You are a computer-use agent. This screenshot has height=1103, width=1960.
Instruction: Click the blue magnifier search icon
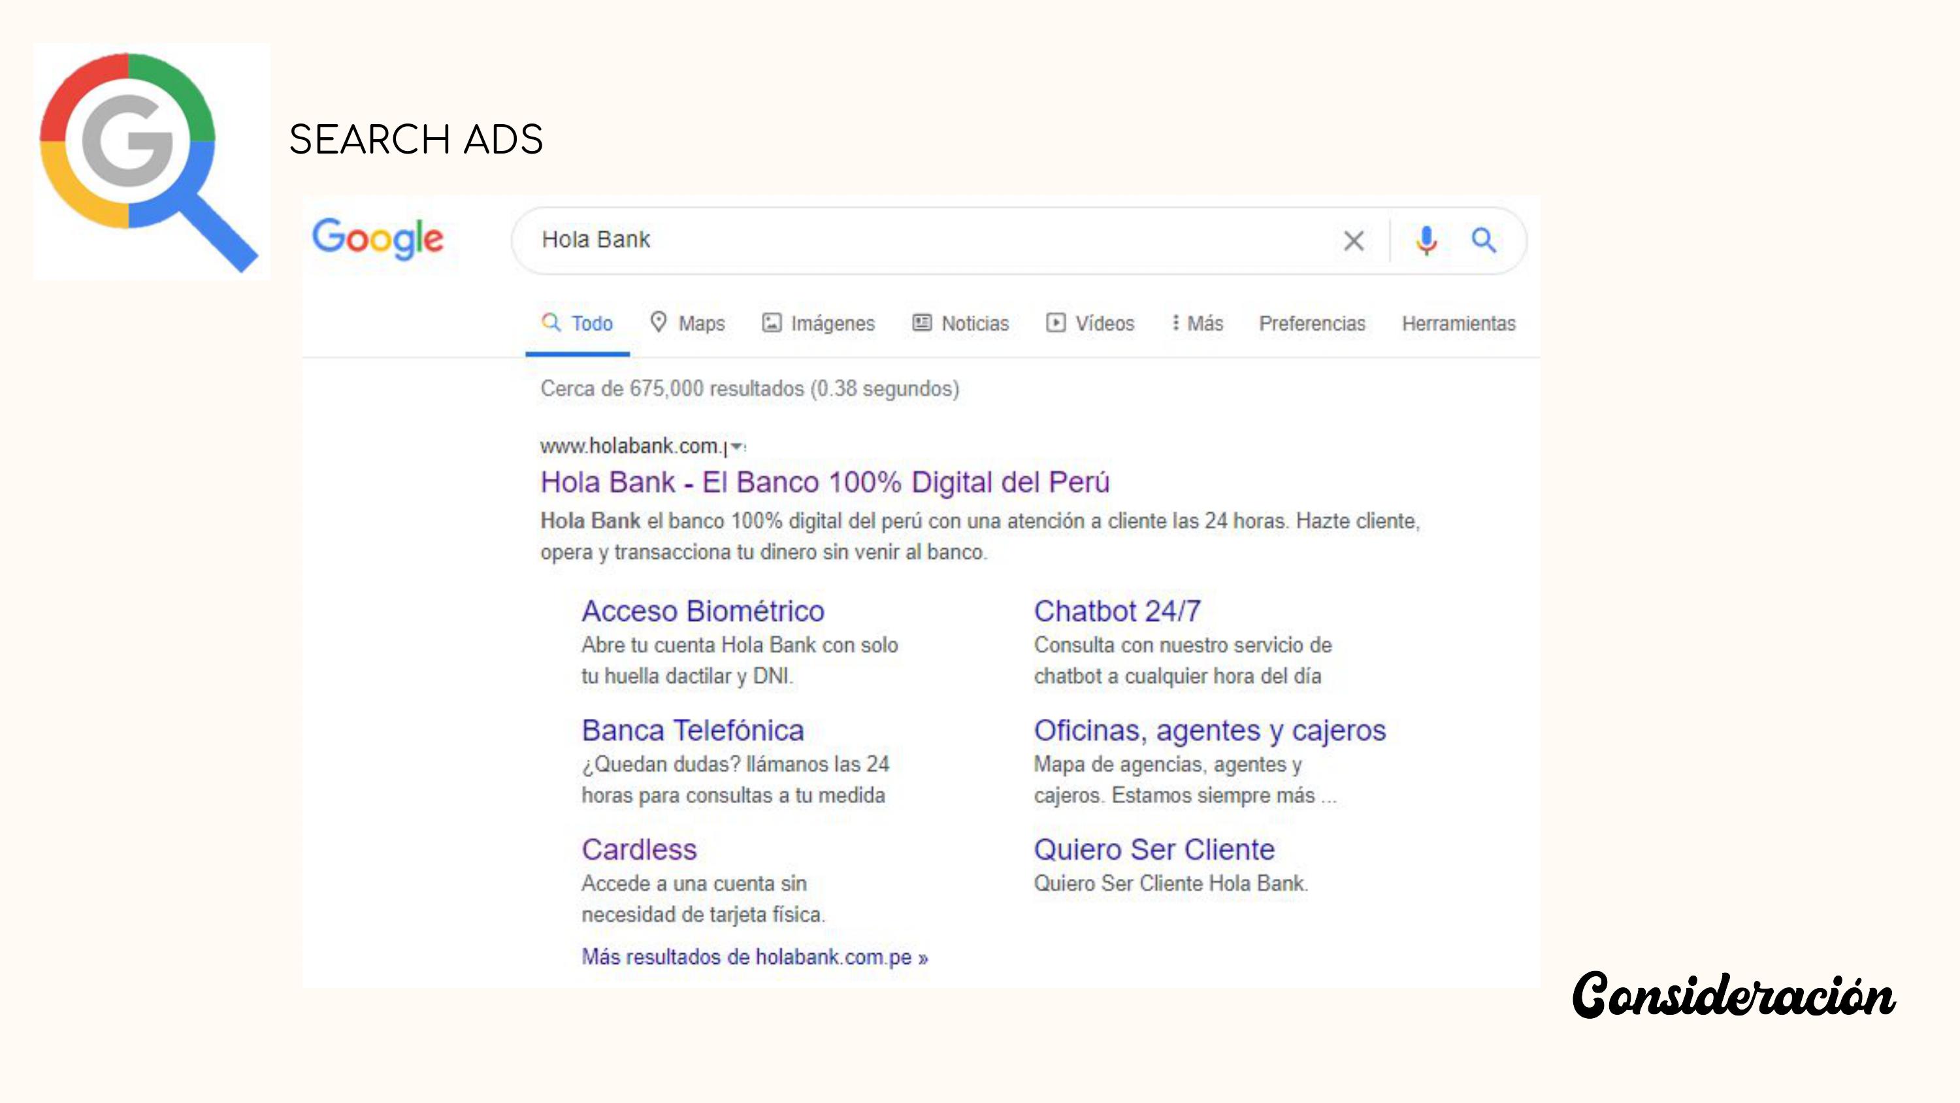pos(1483,240)
